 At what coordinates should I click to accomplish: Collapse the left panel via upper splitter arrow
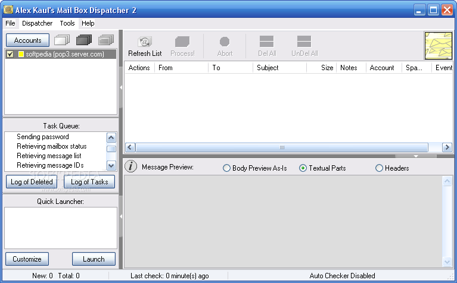pyautogui.click(x=121, y=87)
